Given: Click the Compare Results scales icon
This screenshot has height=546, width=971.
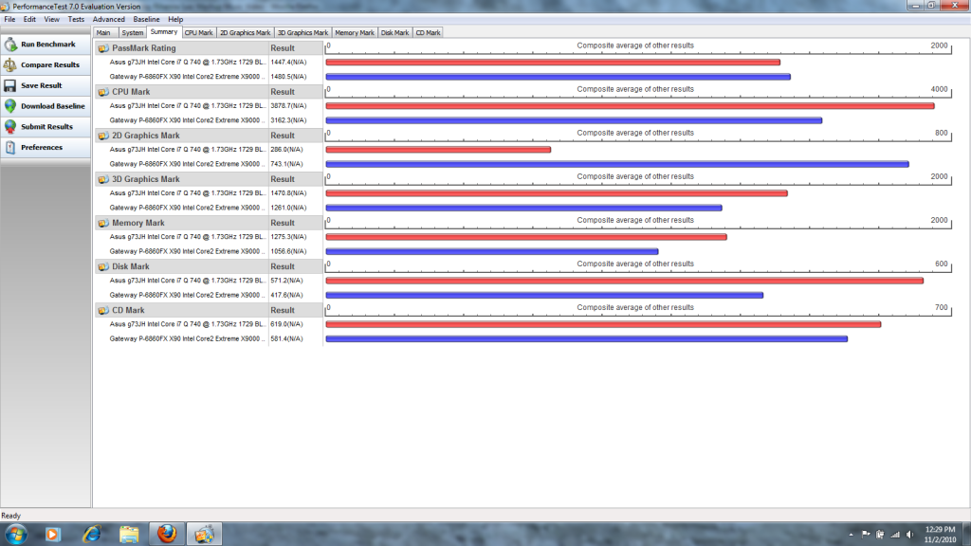Looking at the screenshot, I should pos(10,65).
